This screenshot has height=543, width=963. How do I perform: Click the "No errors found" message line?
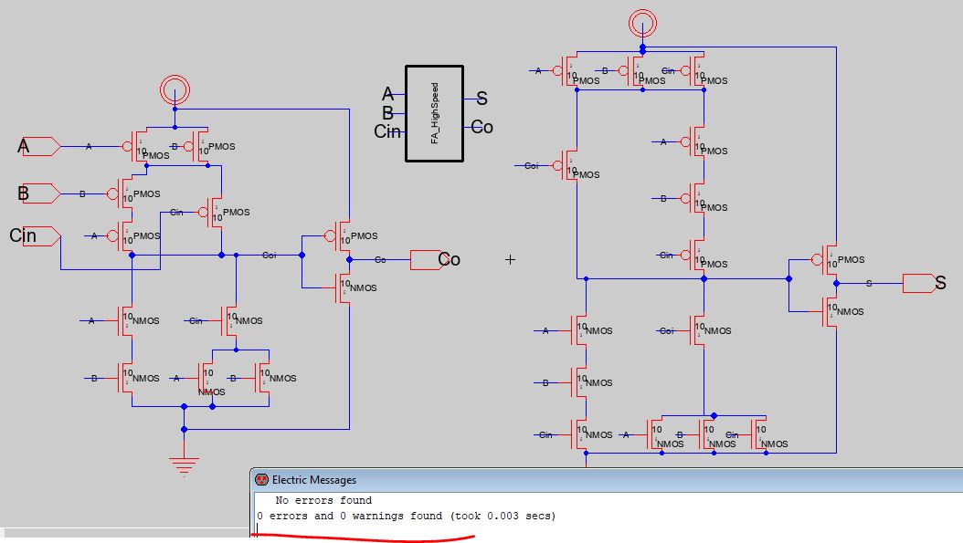coord(323,500)
